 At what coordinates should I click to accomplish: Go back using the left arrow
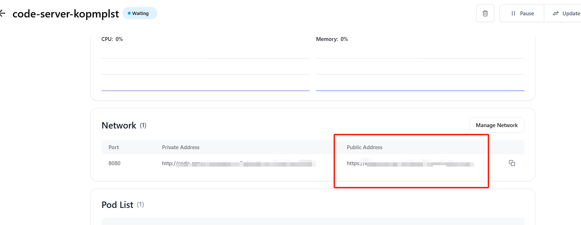point(2,14)
